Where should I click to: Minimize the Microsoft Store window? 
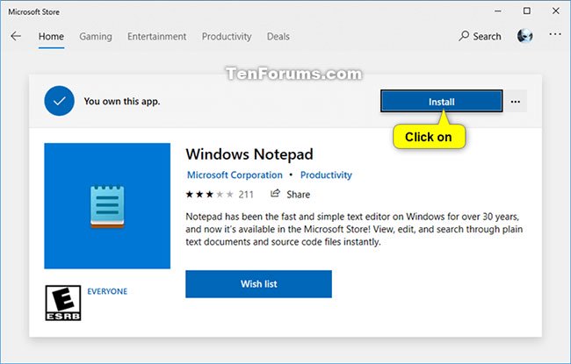[x=498, y=11]
